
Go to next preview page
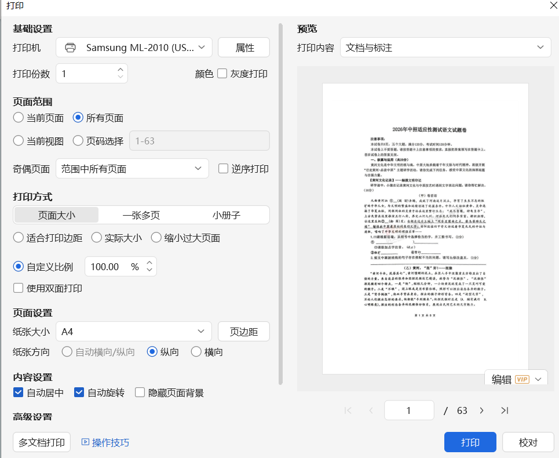coord(481,410)
